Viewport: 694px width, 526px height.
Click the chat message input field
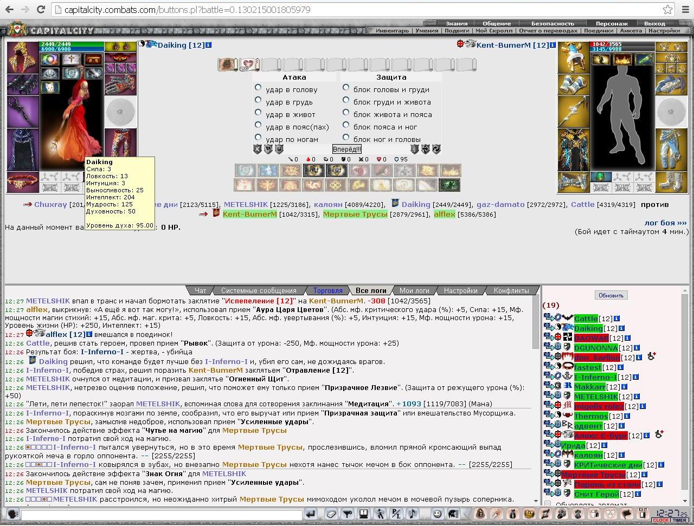coord(161,515)
